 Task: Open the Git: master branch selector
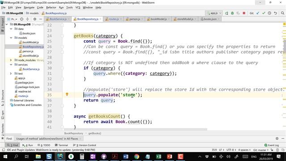[261, 150]
